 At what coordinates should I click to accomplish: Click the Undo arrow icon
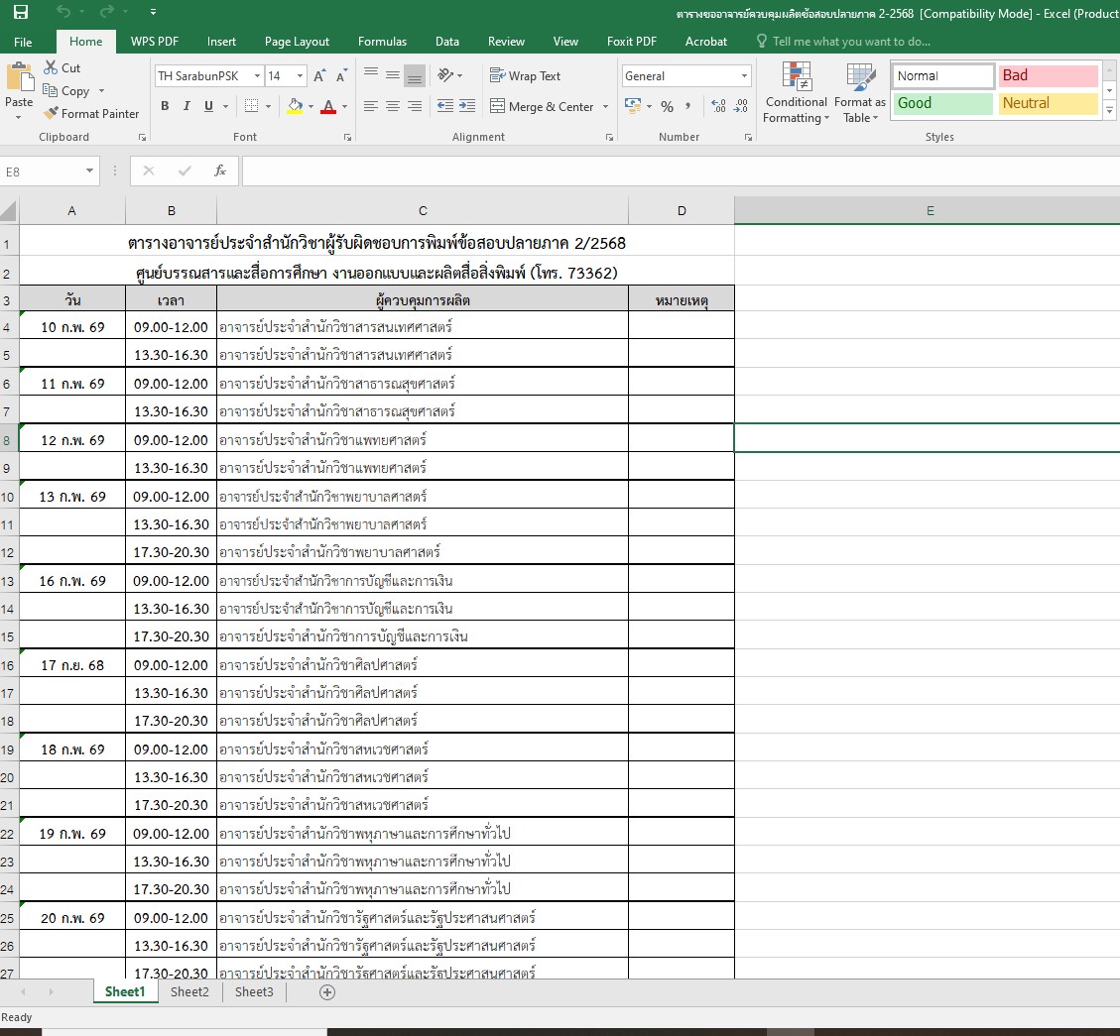[x=63, y=12]
